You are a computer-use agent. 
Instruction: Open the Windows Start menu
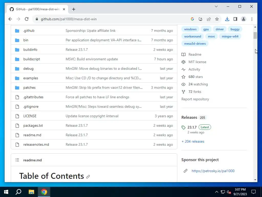coord(6,192)
